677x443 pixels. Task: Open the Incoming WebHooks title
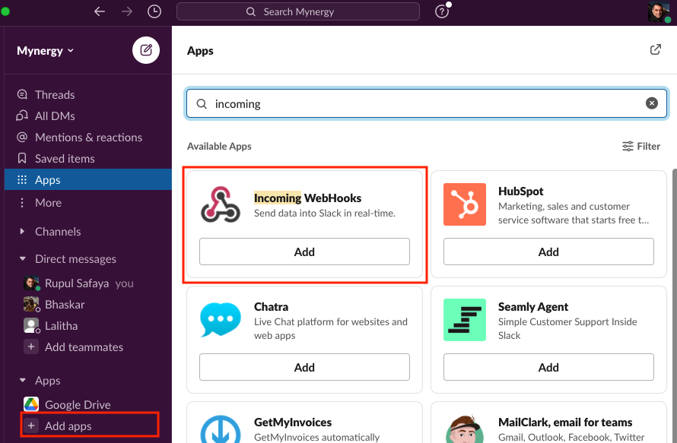coord(307,198)
